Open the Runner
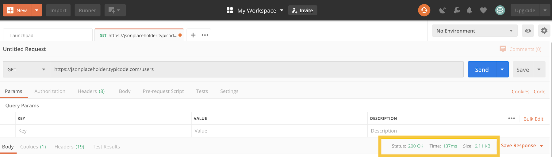This screenshot has height=157, width=552. click(x=87, y=10)
